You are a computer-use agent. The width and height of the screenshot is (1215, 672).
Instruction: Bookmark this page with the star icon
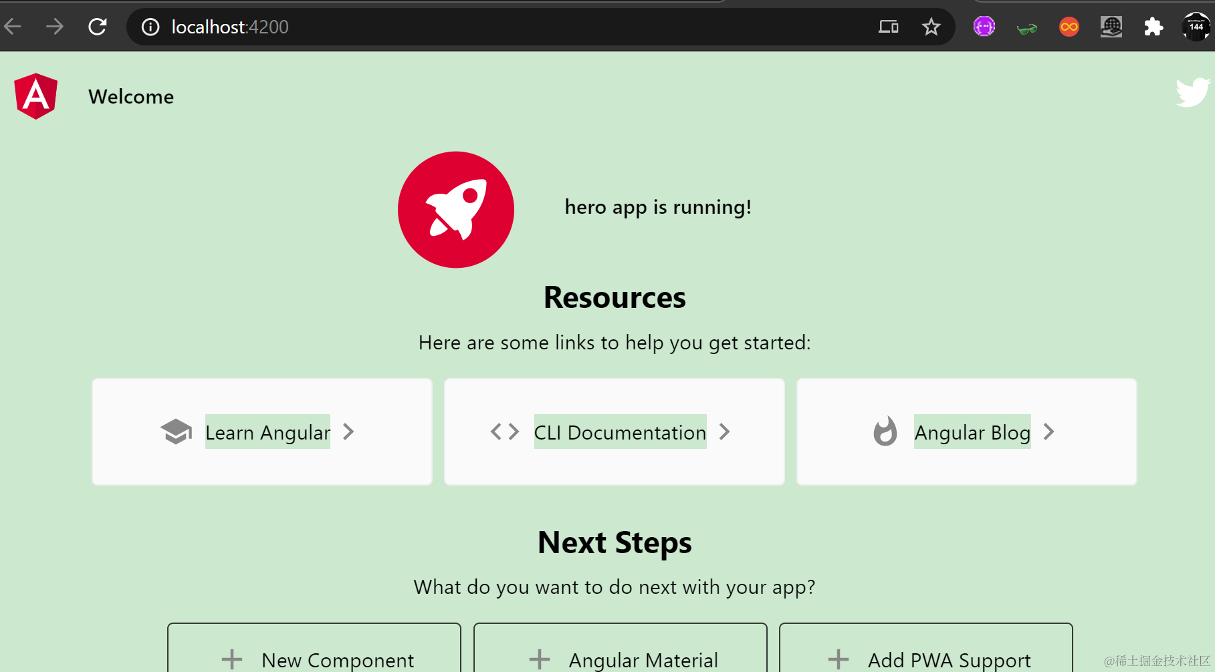tap(931, 27)
